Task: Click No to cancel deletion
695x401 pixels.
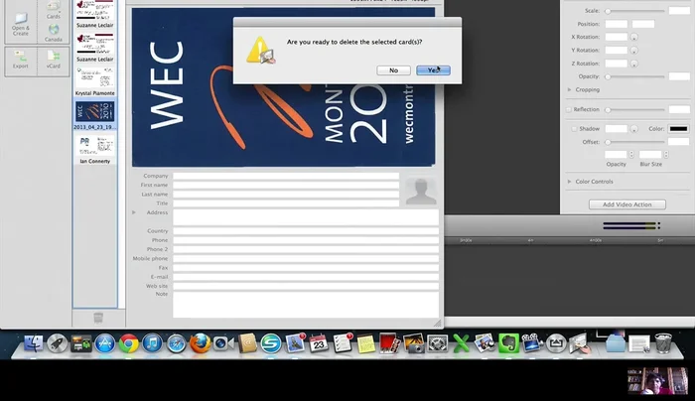Action: click(393, 70)
